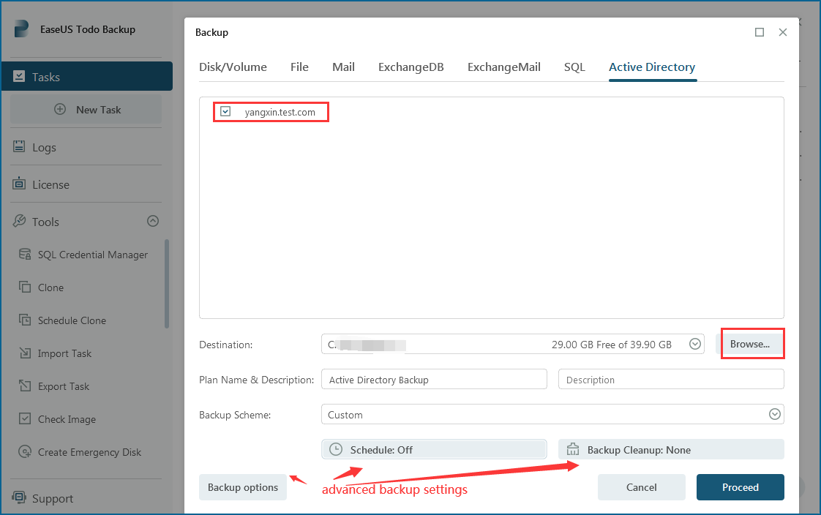Click the Schedule Clone icon
The height and width of the screenshot is (515, 821).
pyautogui.click(x=25, y=320)
